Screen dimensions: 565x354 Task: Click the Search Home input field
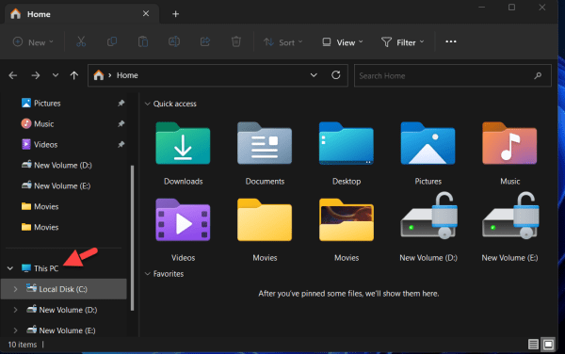click(x=453, y=75)
